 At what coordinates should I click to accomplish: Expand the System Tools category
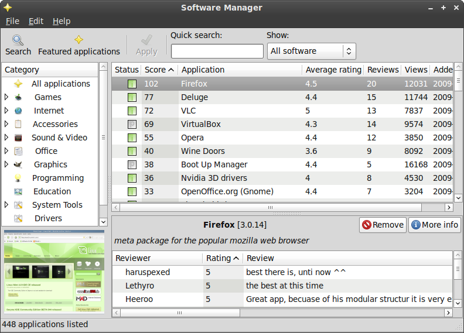pyautogui.click(x=6, y=204)
